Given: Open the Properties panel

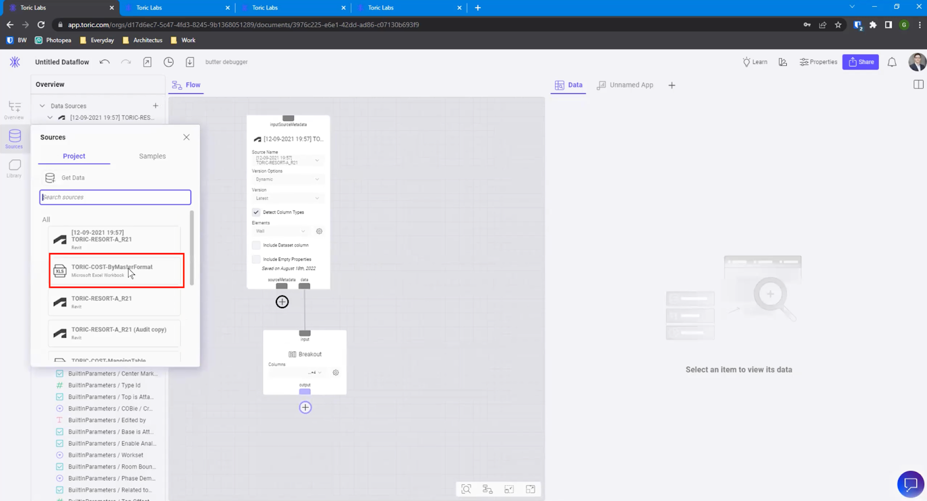Looking at the screenshot, I should pos(818,62).
